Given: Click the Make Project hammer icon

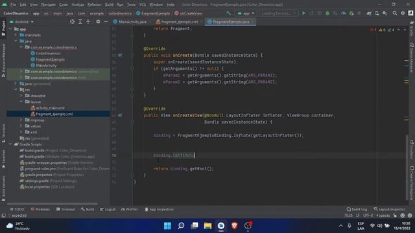Looking at the screenshot, I should tap(228, 13).
